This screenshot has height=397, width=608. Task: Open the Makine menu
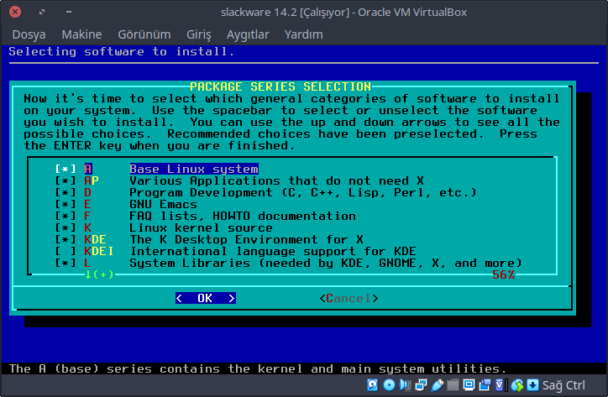(x=81, y=34)
